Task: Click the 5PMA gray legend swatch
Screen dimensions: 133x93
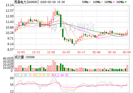Action: coord(90,2)
